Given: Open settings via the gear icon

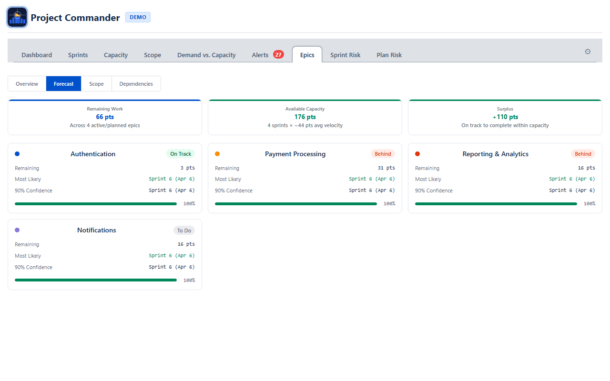Looking at the screenshot, I should (588, 51).
